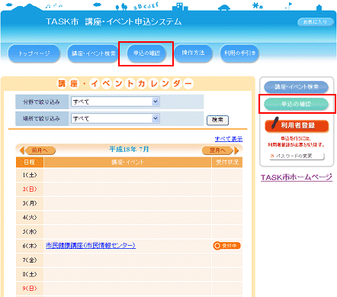
Task: Click the right arrow beside 翌月へ
Action: pos(236,150)
